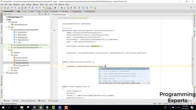Screen dimensions: 196x110
Task: Open the Build menu
Action: [x=42, y=5]
